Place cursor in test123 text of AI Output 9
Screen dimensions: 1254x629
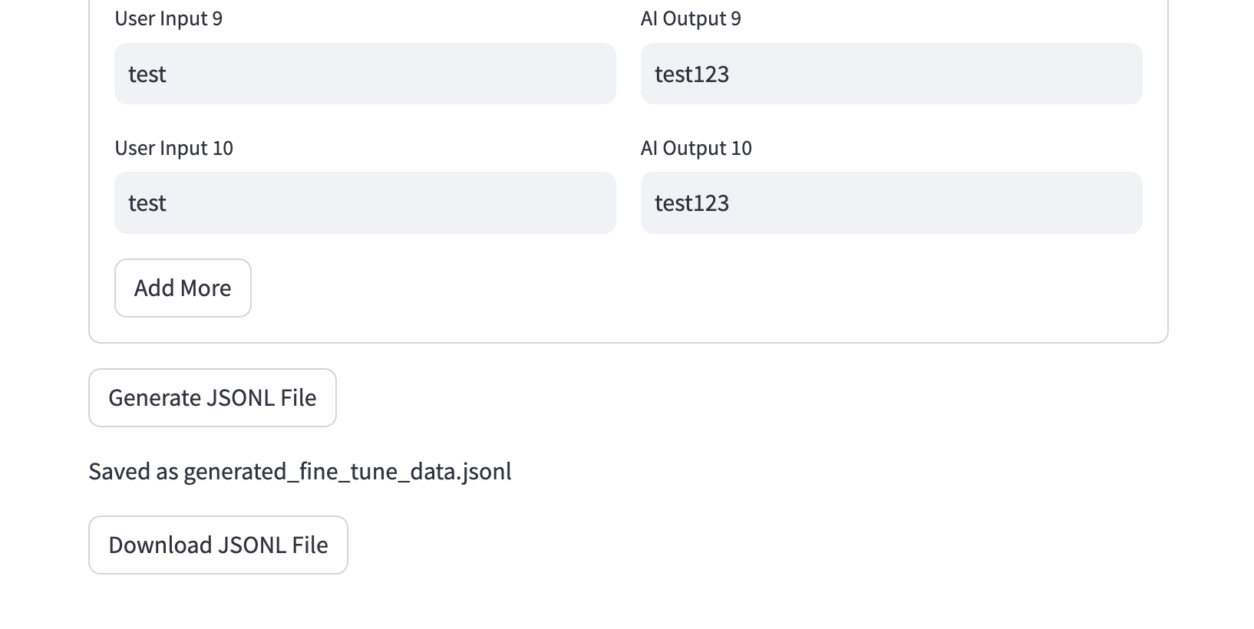point(691,74)
